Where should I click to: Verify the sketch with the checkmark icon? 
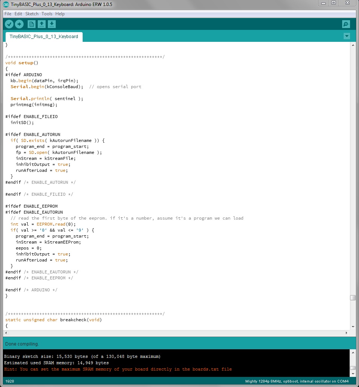[9, 24]
